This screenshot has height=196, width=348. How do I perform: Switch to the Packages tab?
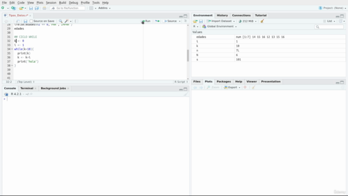click(x=223, y=82)
